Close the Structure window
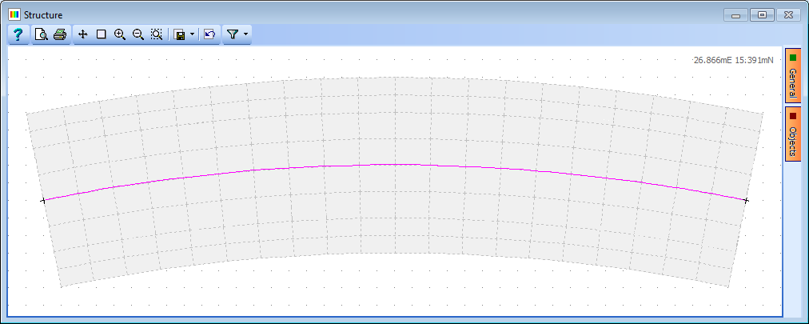This screenshot has height=324, width=809. [788, 15]
